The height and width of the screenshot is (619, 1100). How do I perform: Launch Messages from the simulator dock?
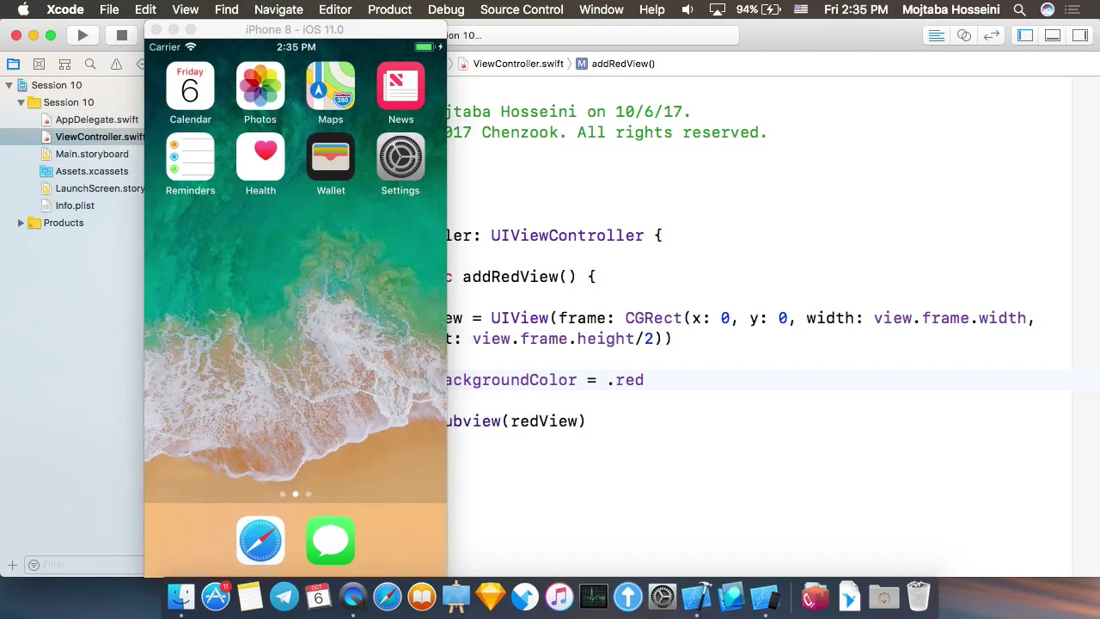[x=331, y=541]
